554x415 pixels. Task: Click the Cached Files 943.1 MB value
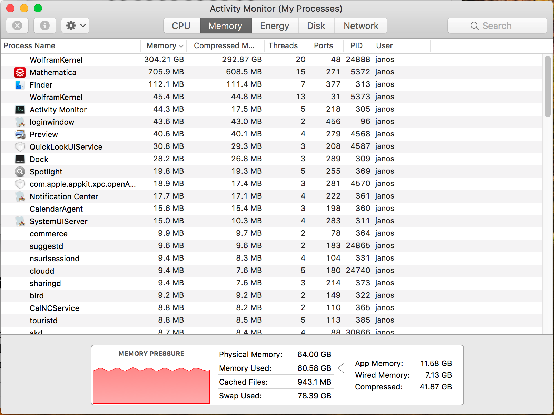314,382
